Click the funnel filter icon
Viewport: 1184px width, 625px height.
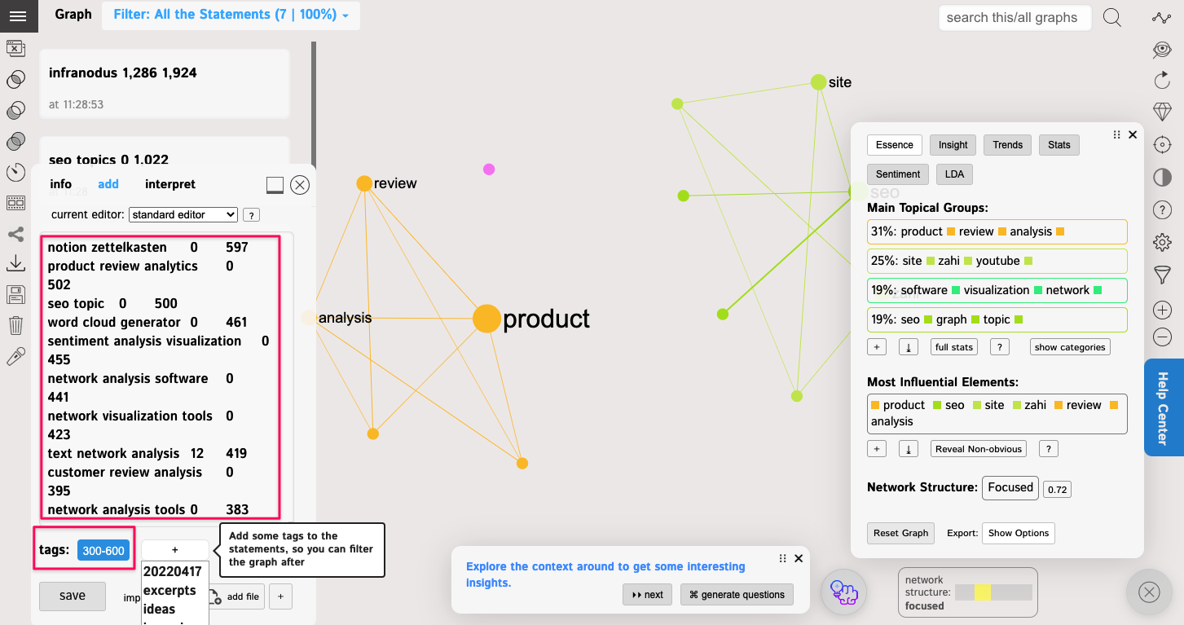[x=1162, y=275]
